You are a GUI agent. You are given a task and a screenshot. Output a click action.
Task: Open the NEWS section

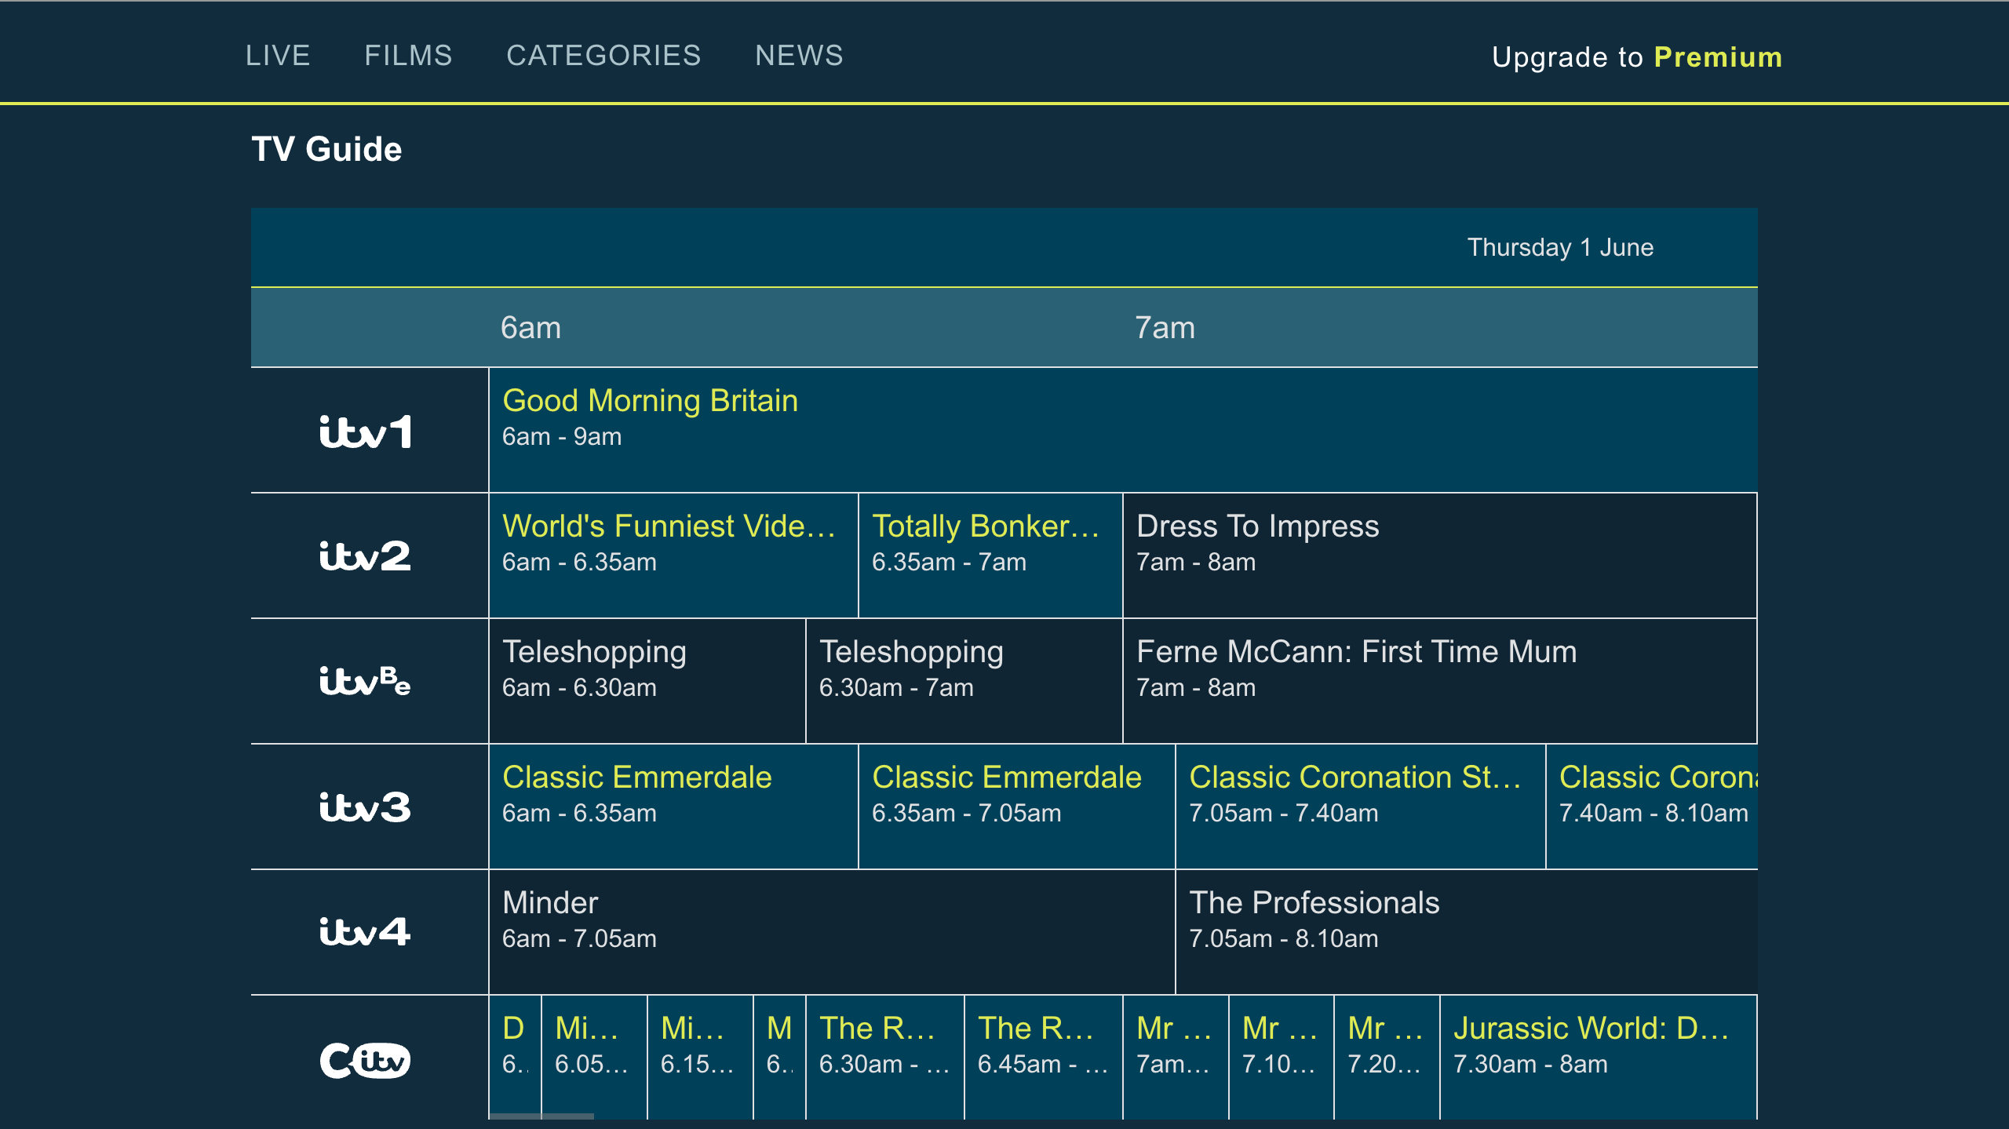[799, 56]
